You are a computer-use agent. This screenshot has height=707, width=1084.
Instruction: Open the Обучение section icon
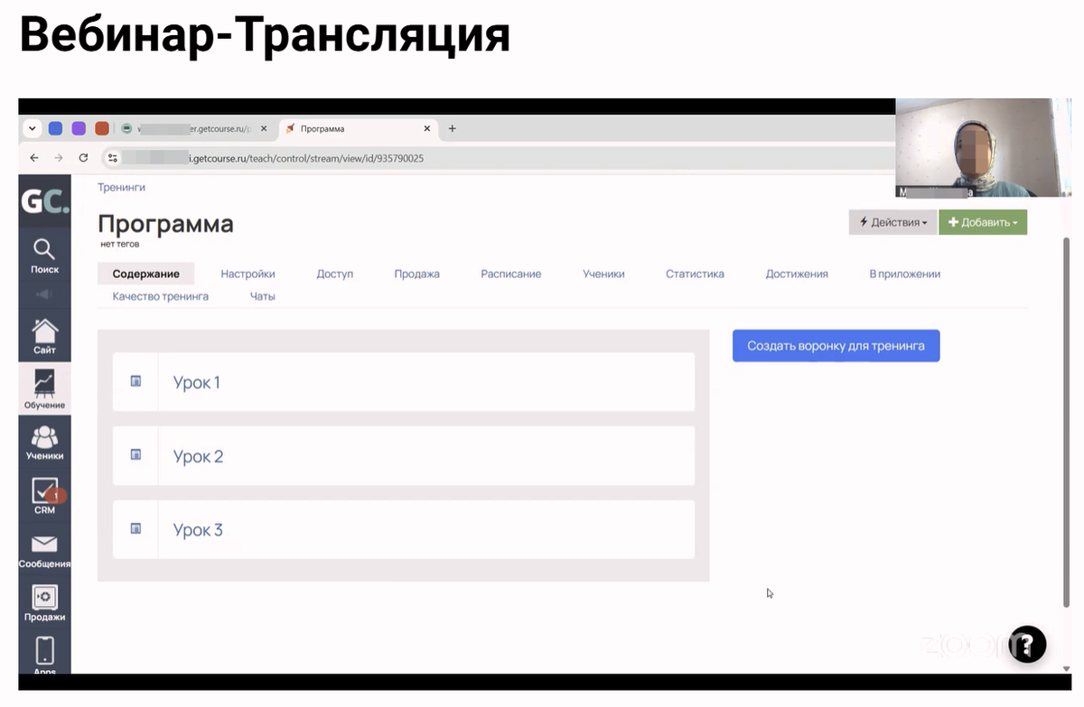click(x=44, y=389)
